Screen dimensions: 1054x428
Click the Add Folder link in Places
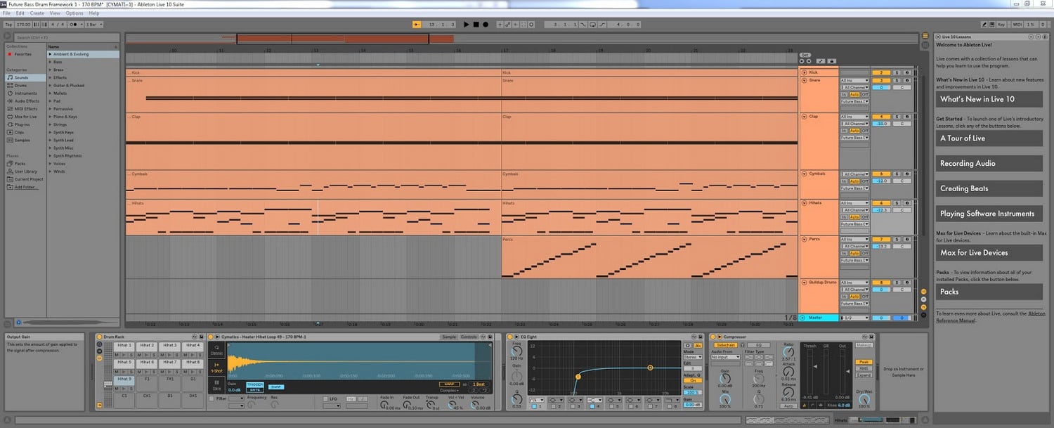(x=27, y=187)
